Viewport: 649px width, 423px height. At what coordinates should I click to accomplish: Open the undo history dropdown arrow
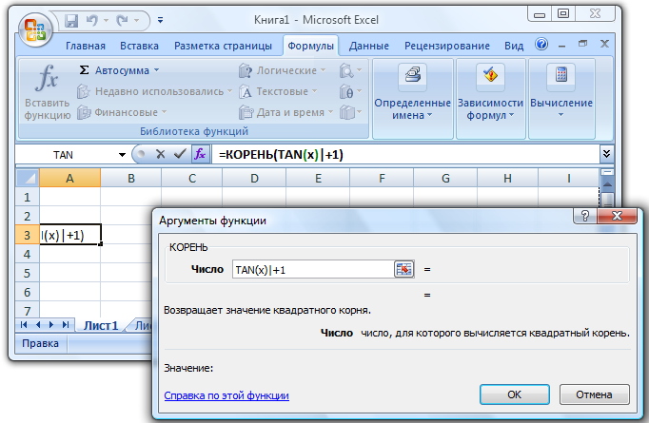pyautogui.click(x=106, y=20)
